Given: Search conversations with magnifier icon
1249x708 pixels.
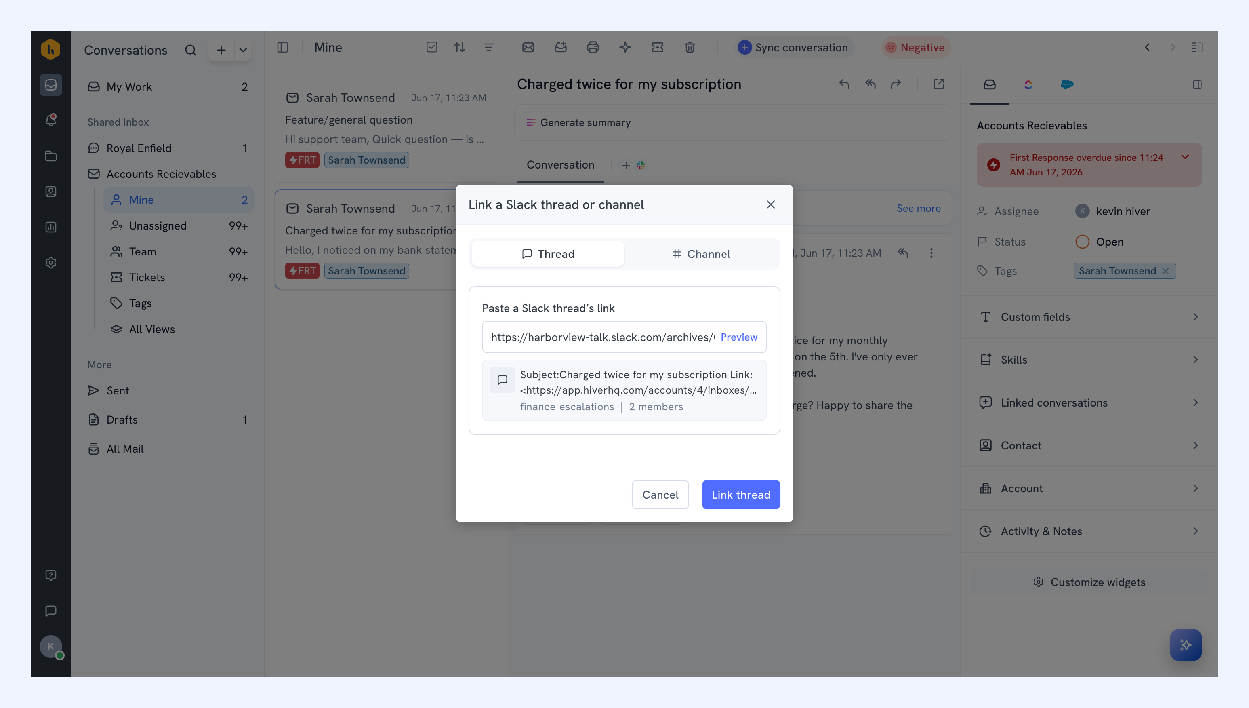Looking at the screenshot, I should coord(191,50).
